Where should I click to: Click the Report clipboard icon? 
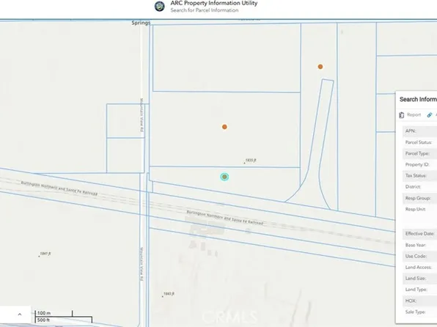(x=401, y=115)
